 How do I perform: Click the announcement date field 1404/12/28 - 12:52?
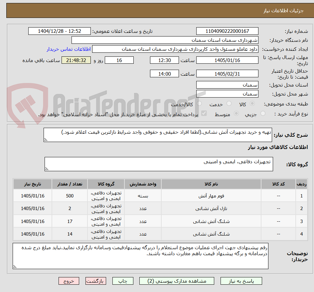pos(60,31)
